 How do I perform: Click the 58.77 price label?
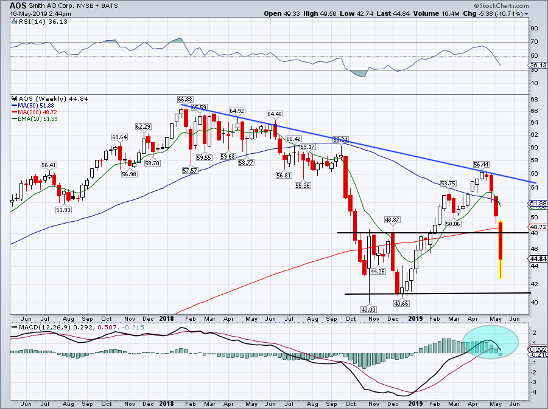[x=246, y=162]
